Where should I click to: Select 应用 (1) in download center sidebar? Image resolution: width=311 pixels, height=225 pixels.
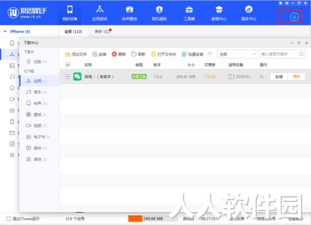[39, 81]
